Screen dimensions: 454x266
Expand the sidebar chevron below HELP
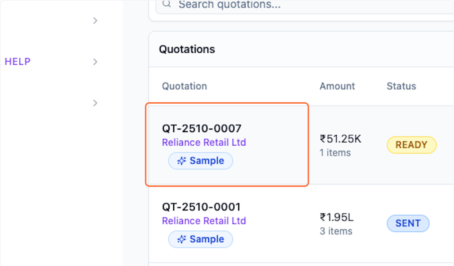(x=95, y=103)
